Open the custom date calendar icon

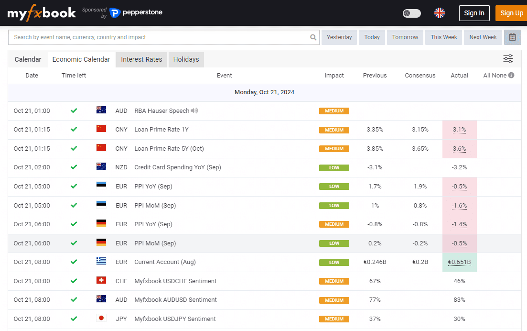[x=512, y=37]
